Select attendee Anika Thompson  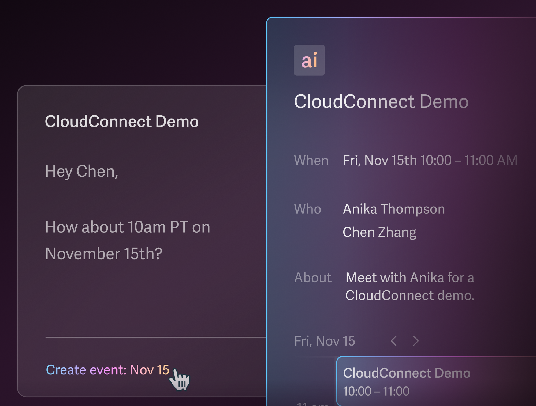click(x=394, y=209)
